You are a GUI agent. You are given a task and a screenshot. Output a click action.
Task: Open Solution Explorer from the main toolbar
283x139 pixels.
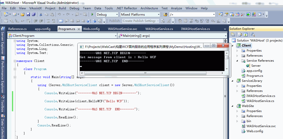pos(220,15)
